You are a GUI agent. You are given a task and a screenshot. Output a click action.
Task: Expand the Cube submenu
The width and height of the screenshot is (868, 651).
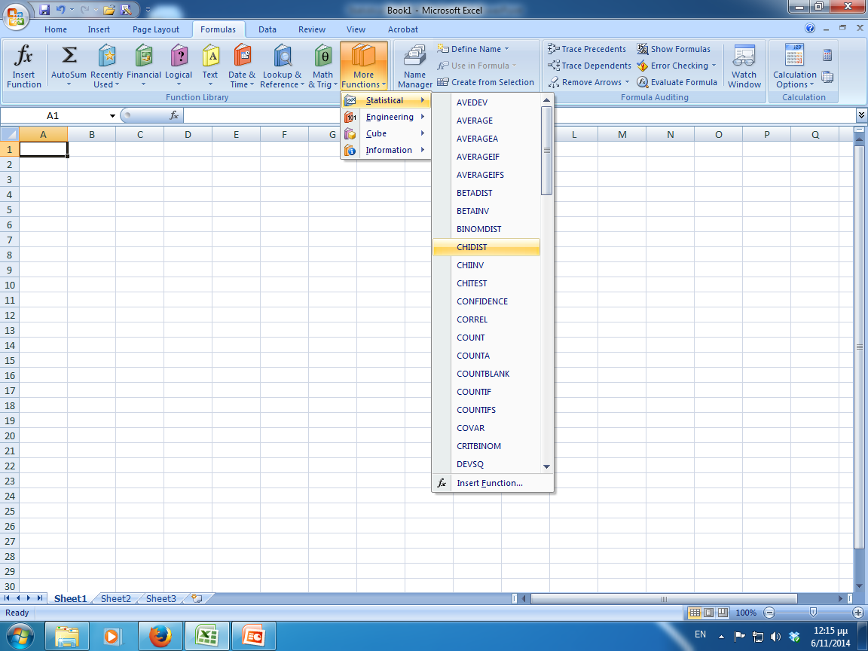[x=386, y=133]
